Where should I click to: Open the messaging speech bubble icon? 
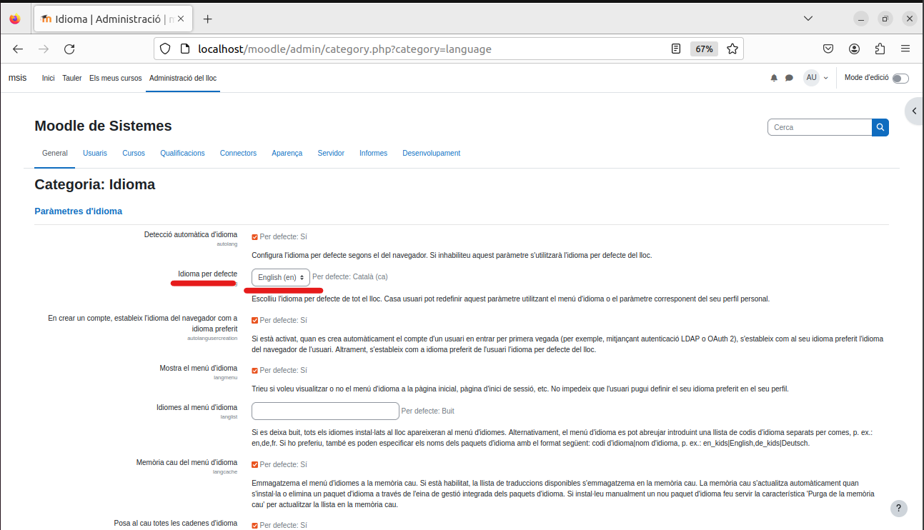pos(789,78)
